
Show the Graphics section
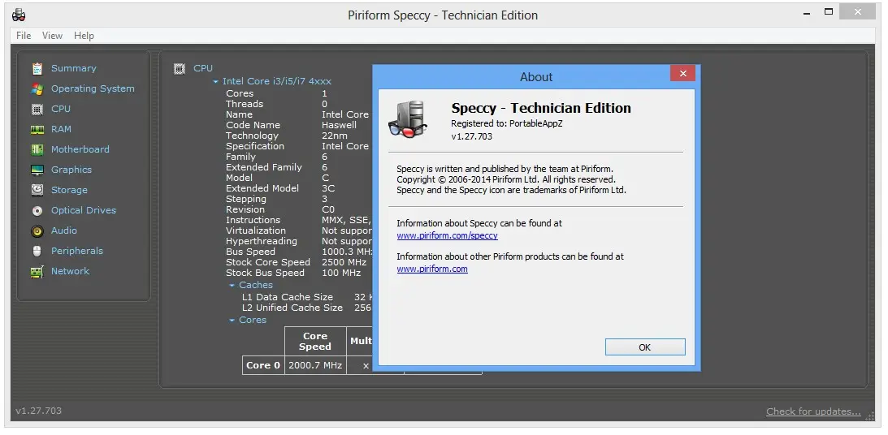[71, 170]
